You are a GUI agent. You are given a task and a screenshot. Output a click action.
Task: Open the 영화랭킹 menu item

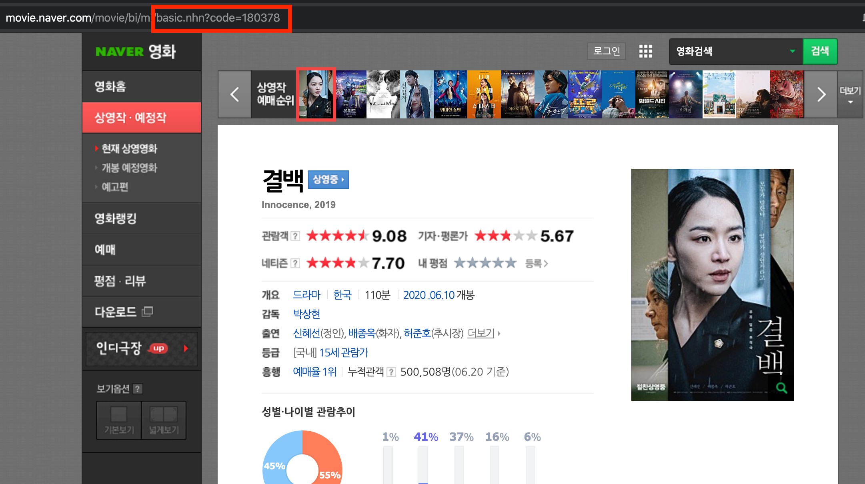[x=116, y=218]
